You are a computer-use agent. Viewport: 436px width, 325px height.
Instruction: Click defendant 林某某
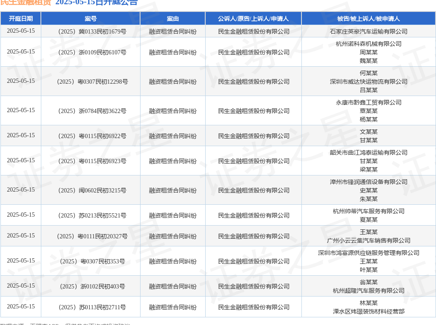pyautogui.click(x=369, y=303)
